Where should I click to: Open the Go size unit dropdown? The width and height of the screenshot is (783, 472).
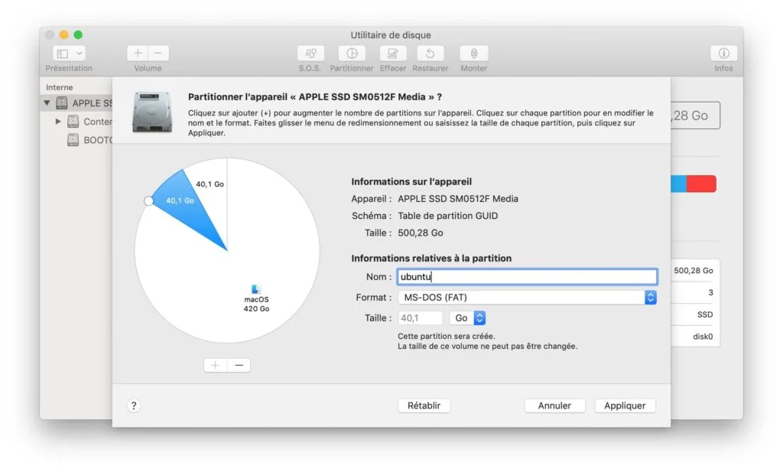pos(467,318)
